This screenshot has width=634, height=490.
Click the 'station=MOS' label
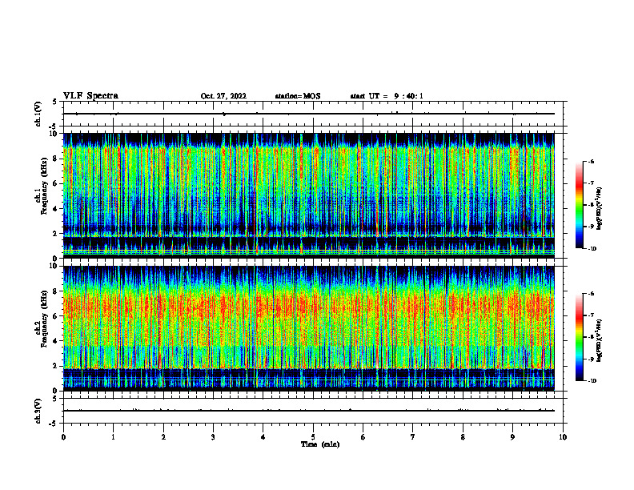tap(298, 96)
